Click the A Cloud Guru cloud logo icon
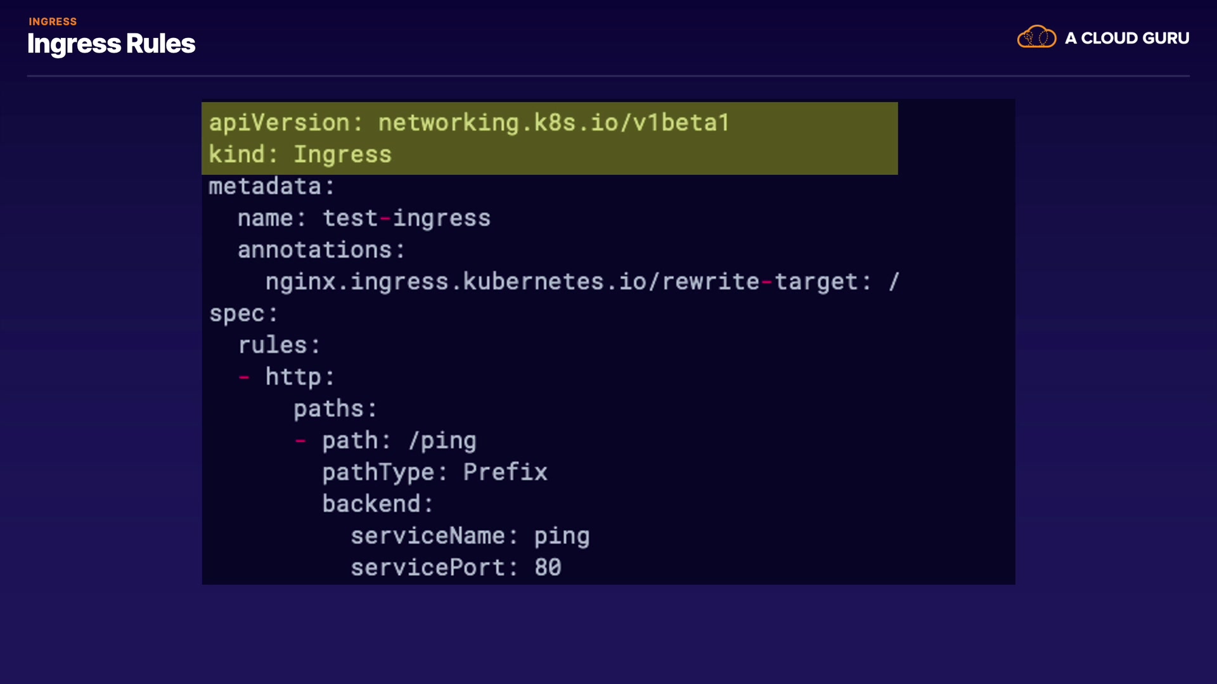1217x684 pixels. (x=1036, y=37)
